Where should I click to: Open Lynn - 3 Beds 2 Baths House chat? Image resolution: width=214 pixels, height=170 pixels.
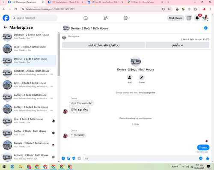(x=29, y=85)
